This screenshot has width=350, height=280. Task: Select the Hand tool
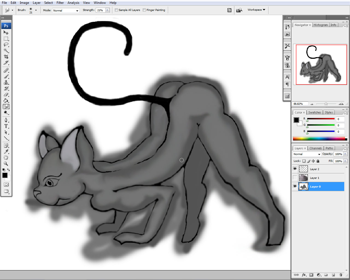[x=6, y=157]
